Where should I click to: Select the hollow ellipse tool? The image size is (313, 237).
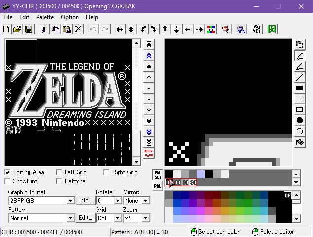click(x=300, y=131)
